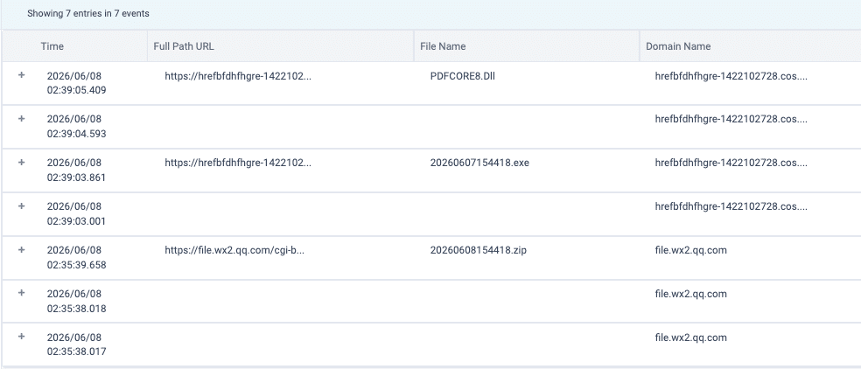Expand the 02:35:39.658 event row
The width and height of the screenshot is (861, 369).
21,249
